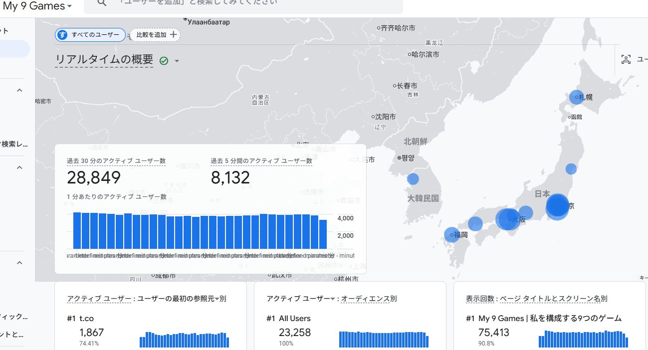
Task: Click the search magnifier icon
Action: [x=102, y=3]
